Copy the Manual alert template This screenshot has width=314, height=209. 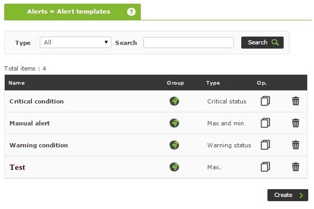(265, 123)
